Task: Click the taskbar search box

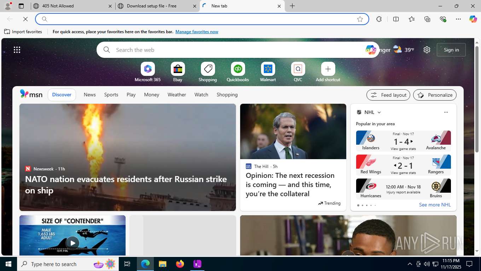Action: point(68,264)
